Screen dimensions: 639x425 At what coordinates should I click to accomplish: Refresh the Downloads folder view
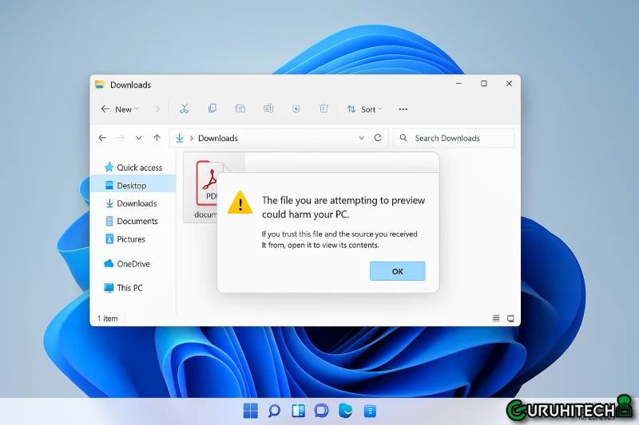coord(378,138)
